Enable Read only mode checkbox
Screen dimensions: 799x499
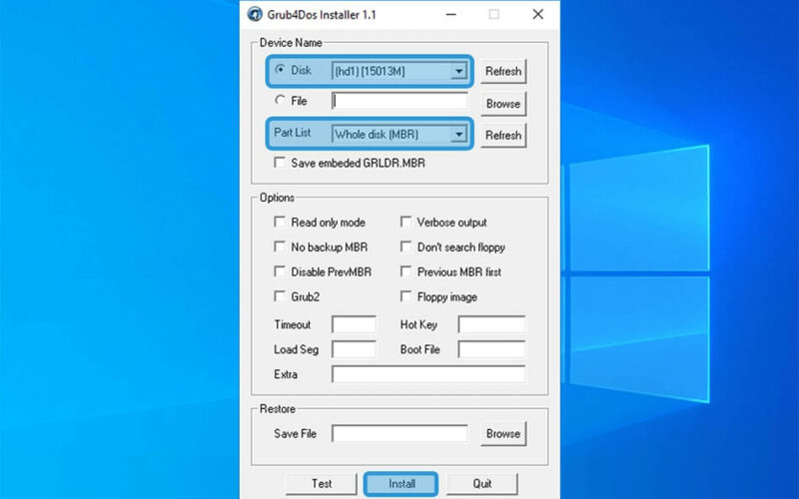tap(280, 222)
